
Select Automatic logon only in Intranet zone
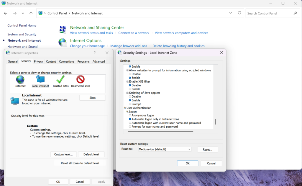[x=130, y=119]
